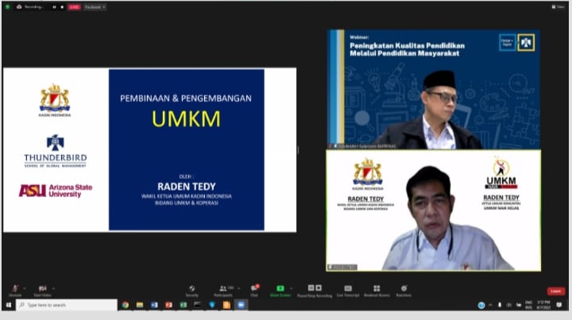The image size is (572, 320).
Task: Open the Windows notification center
Action: 558,305
